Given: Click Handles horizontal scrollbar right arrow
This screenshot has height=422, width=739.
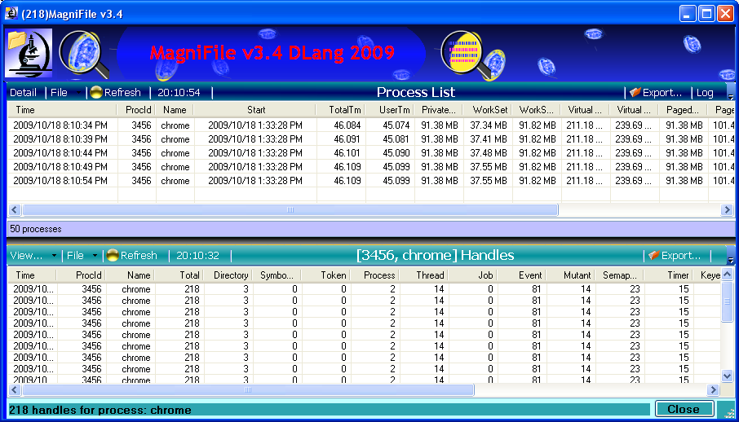Looking at the screenshot, I should coord(714,390).
